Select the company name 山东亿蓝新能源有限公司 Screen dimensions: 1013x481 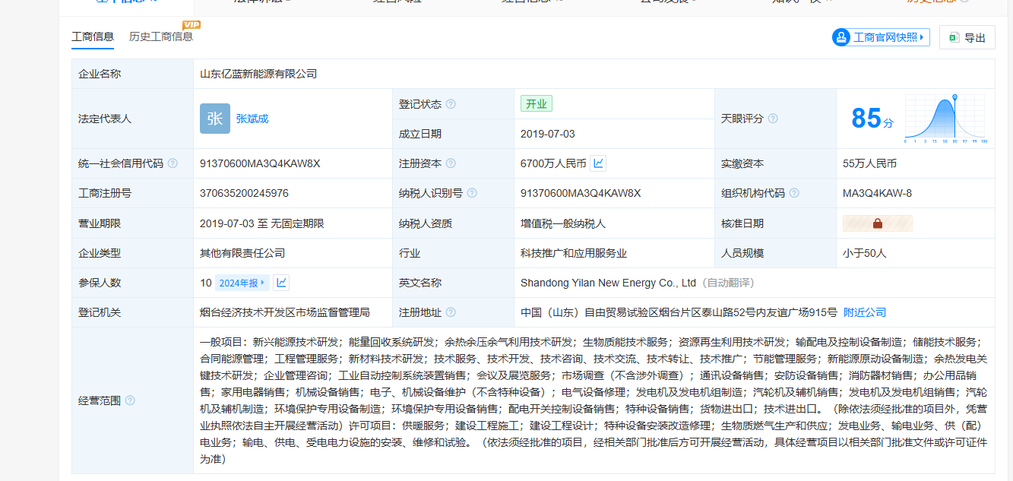click(258, 74)
